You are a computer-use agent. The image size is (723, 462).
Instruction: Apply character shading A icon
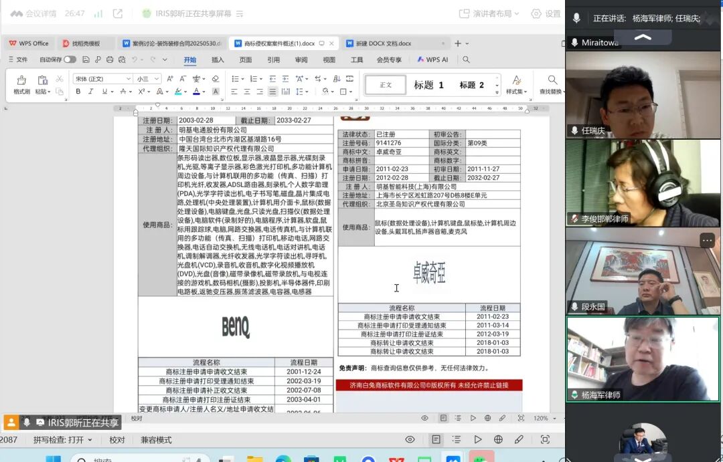(x=216, y=92)
